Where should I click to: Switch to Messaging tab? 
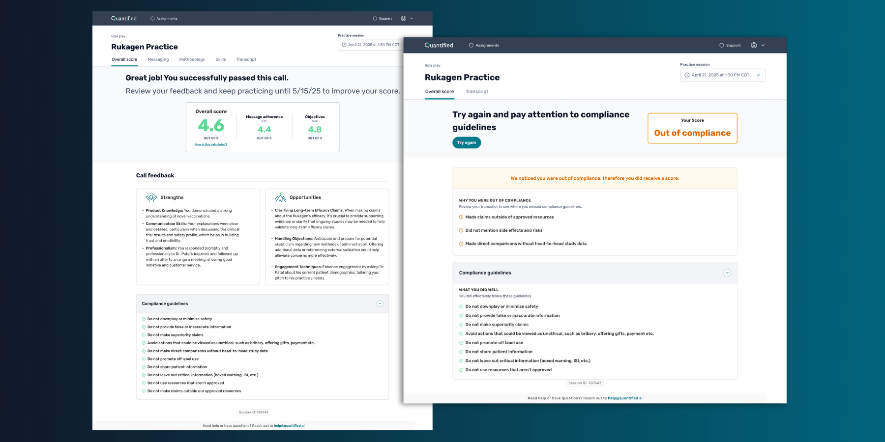[158, 59]
